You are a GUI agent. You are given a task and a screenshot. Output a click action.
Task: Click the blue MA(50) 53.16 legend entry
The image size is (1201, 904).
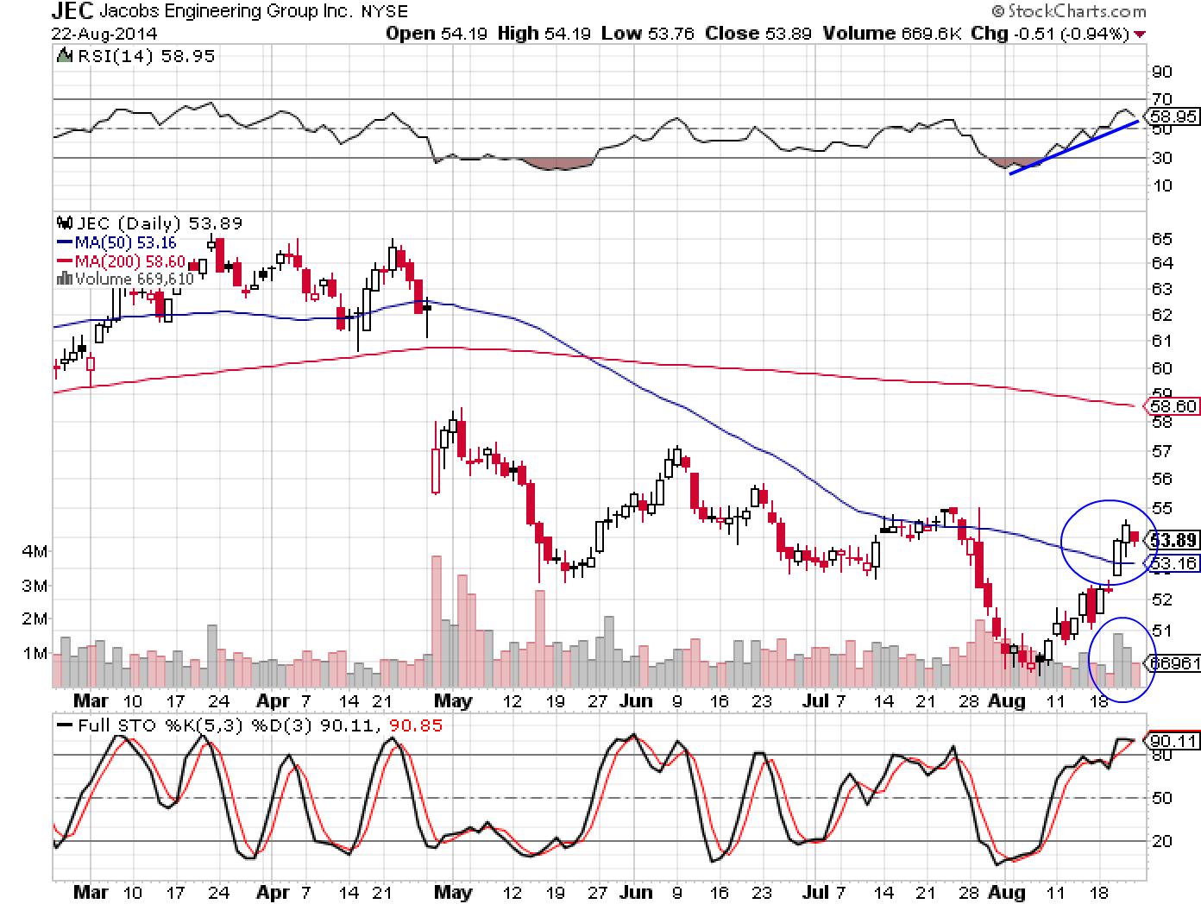point(116,243)
